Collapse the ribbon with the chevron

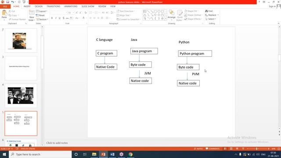278,23
